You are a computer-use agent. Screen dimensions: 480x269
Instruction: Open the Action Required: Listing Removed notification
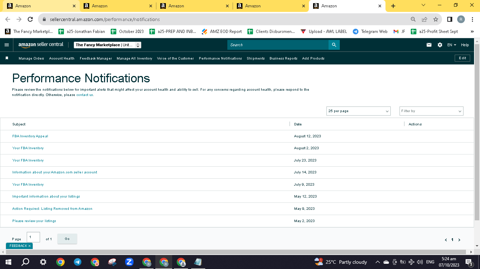pos(52,209)
